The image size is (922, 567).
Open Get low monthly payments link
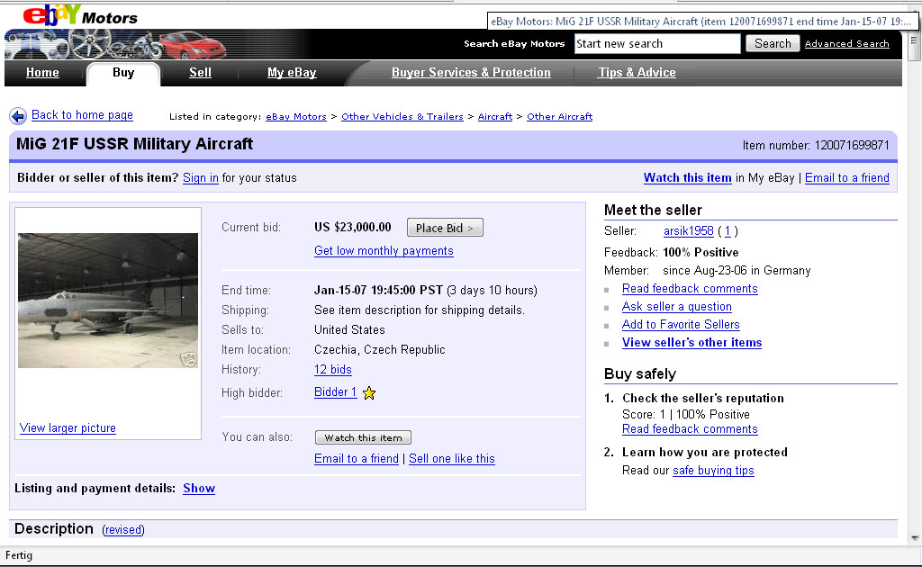[384, 251]
